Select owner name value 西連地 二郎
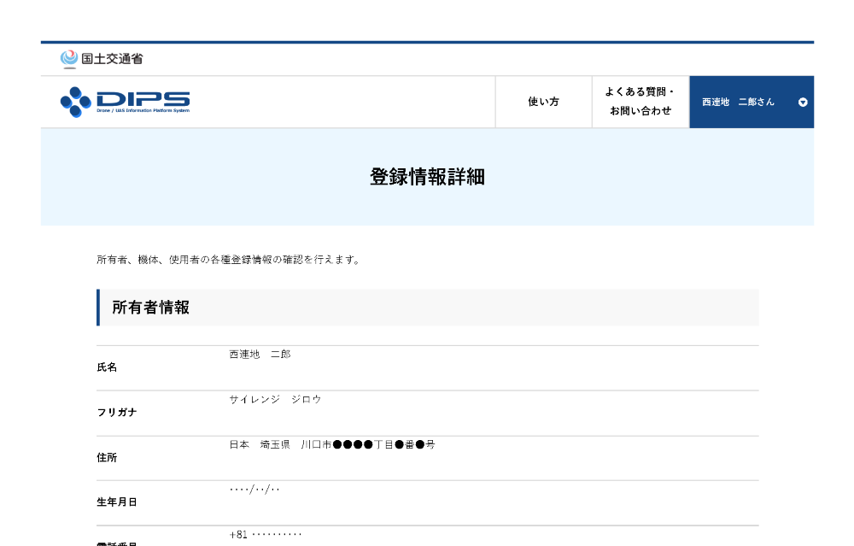This screenshot has height=546, width=854. [x=260, y=355]
